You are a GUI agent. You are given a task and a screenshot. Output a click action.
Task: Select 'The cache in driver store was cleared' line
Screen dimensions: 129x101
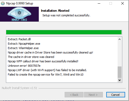coord(31,57)
